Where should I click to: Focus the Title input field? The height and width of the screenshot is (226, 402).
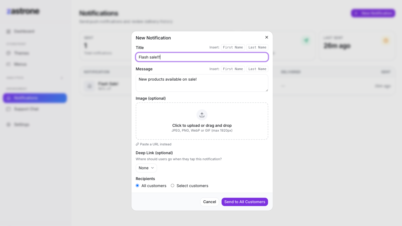pos(202,57)
